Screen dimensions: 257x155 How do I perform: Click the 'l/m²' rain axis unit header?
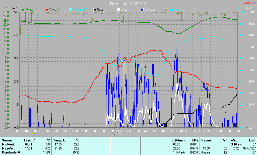[15, 8]
